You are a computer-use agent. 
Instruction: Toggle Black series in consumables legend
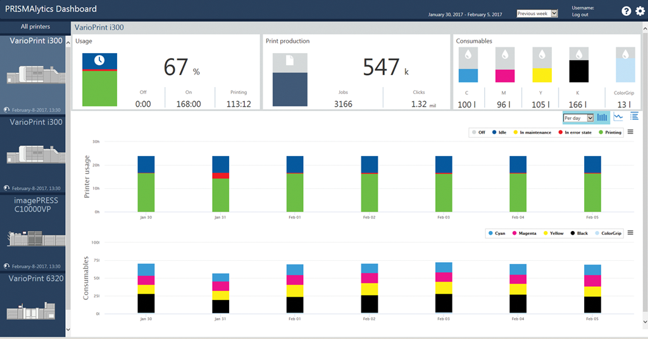coord(579,234)
